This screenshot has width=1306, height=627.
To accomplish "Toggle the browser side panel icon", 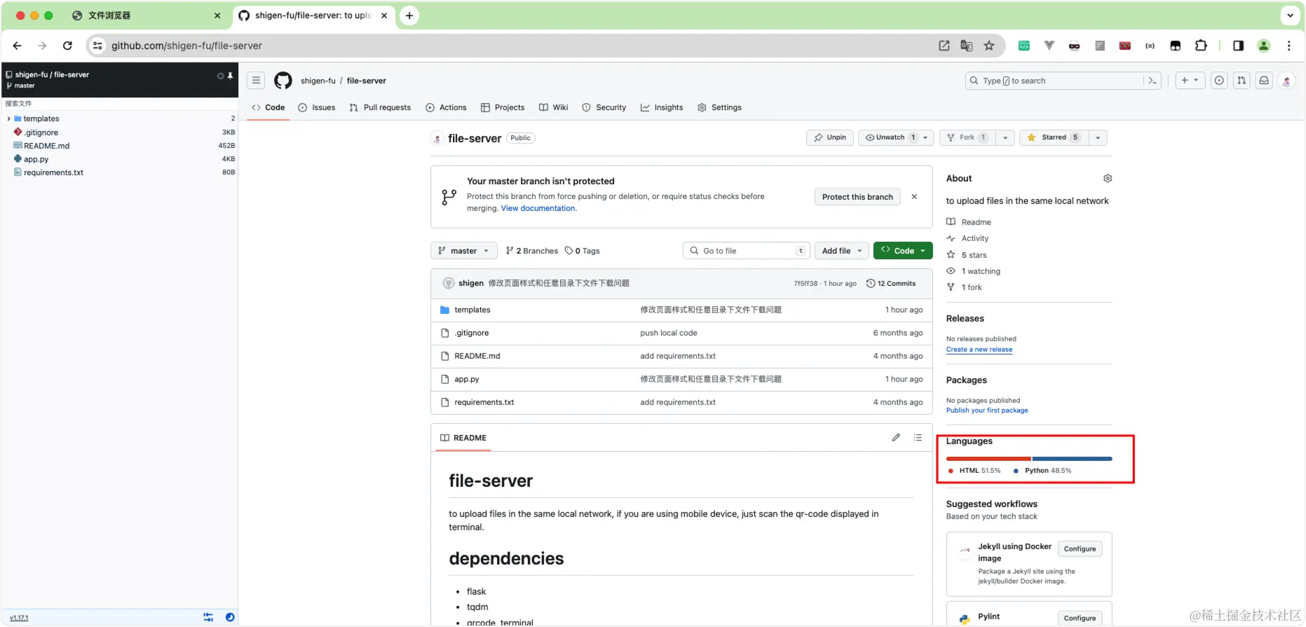I will point(1239,46).
